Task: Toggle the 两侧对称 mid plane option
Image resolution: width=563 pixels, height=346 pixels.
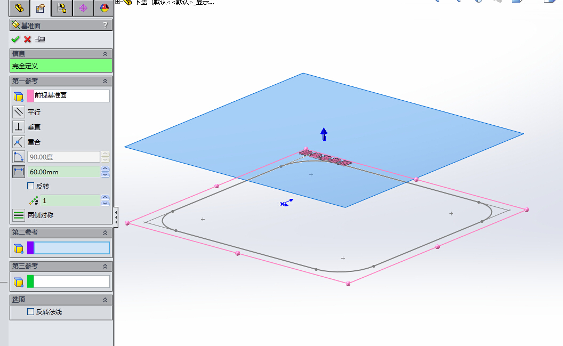Action: tap(18, 215)
